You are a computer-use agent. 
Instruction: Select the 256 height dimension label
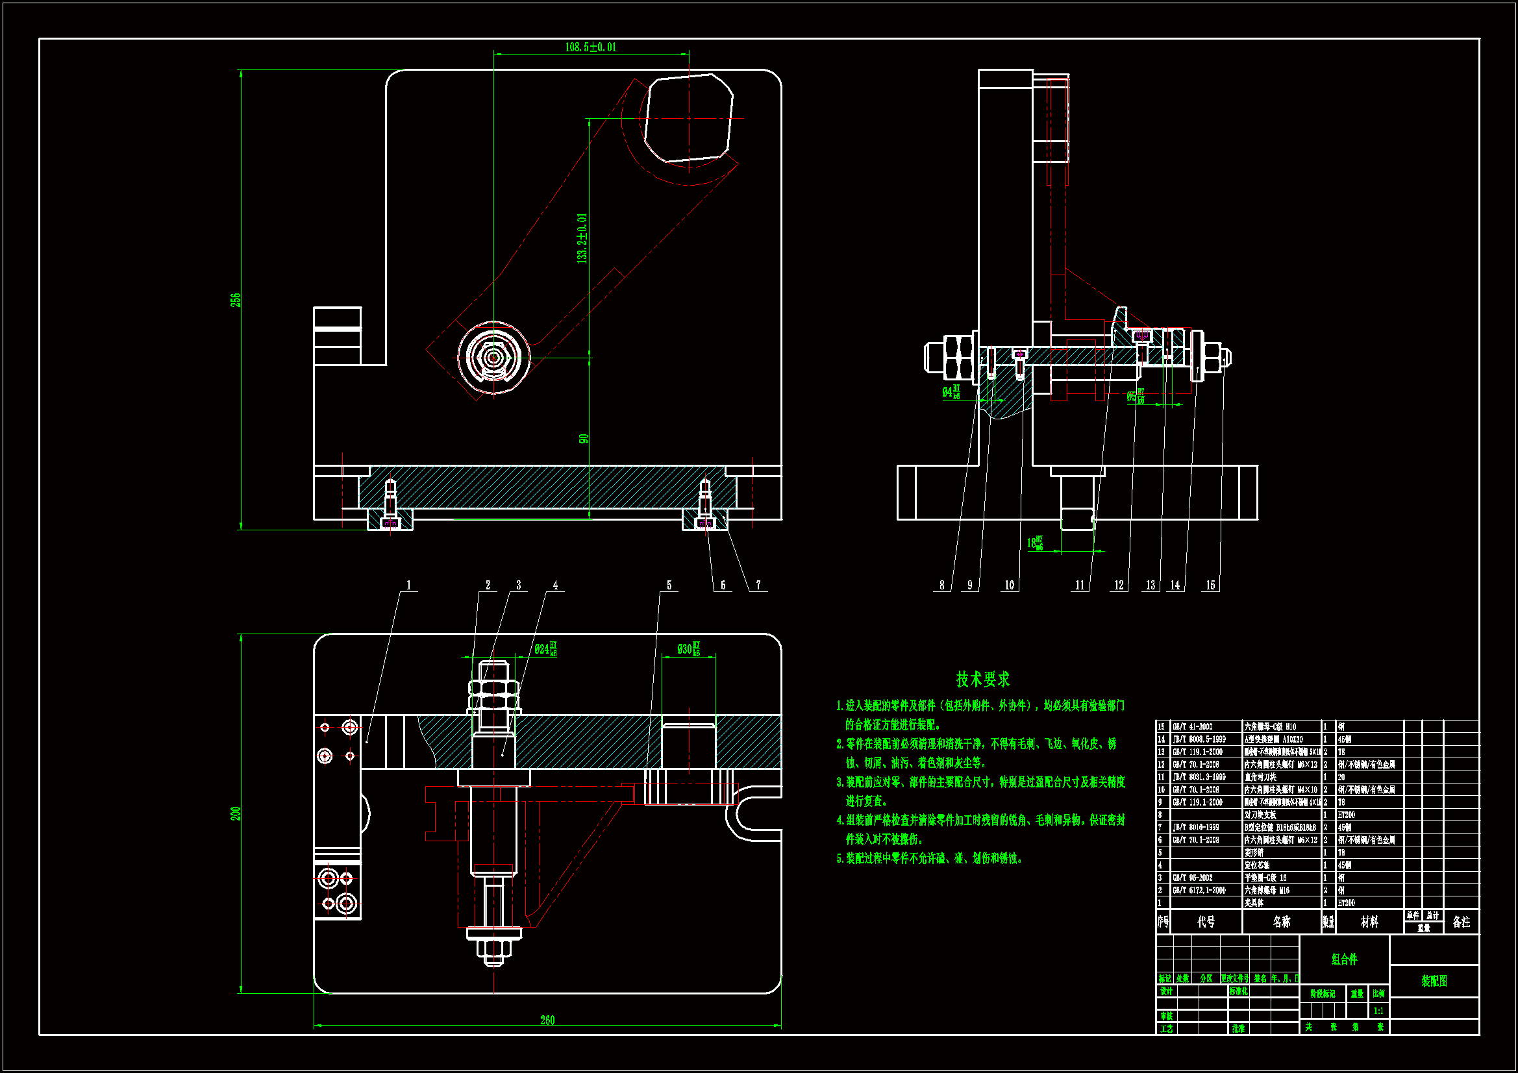click(x=236, y=300)
